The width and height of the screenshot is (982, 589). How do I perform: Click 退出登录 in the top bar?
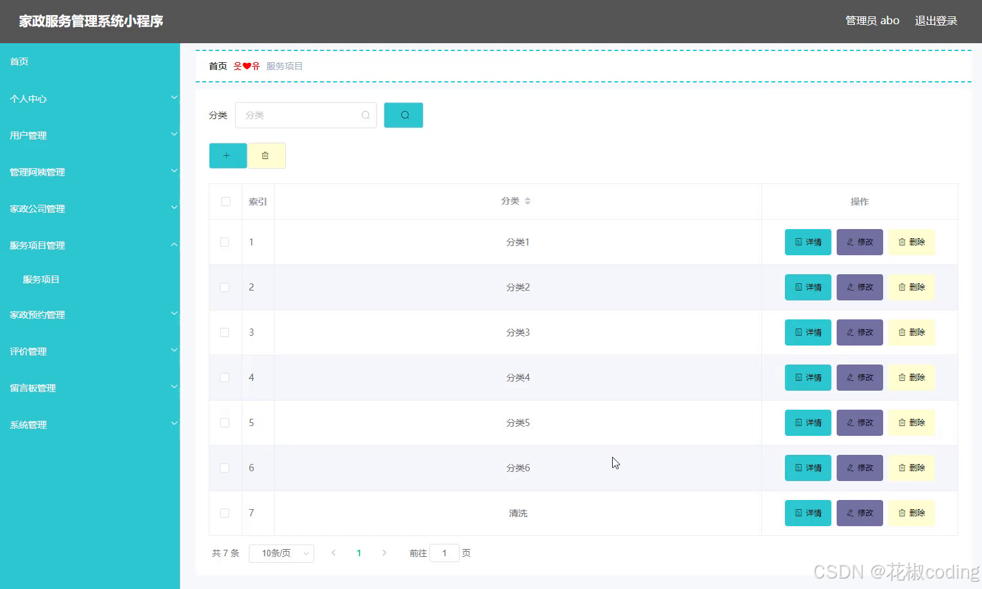(x=936, y=21)
